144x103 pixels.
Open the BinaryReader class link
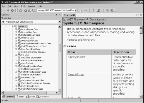click(x=76, y=57)
